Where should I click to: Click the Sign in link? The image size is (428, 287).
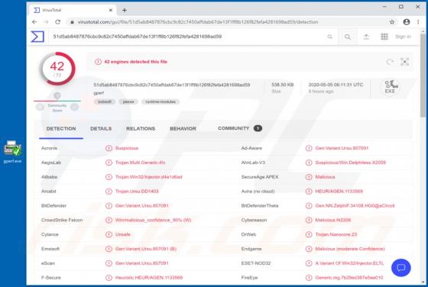(403, 37)
